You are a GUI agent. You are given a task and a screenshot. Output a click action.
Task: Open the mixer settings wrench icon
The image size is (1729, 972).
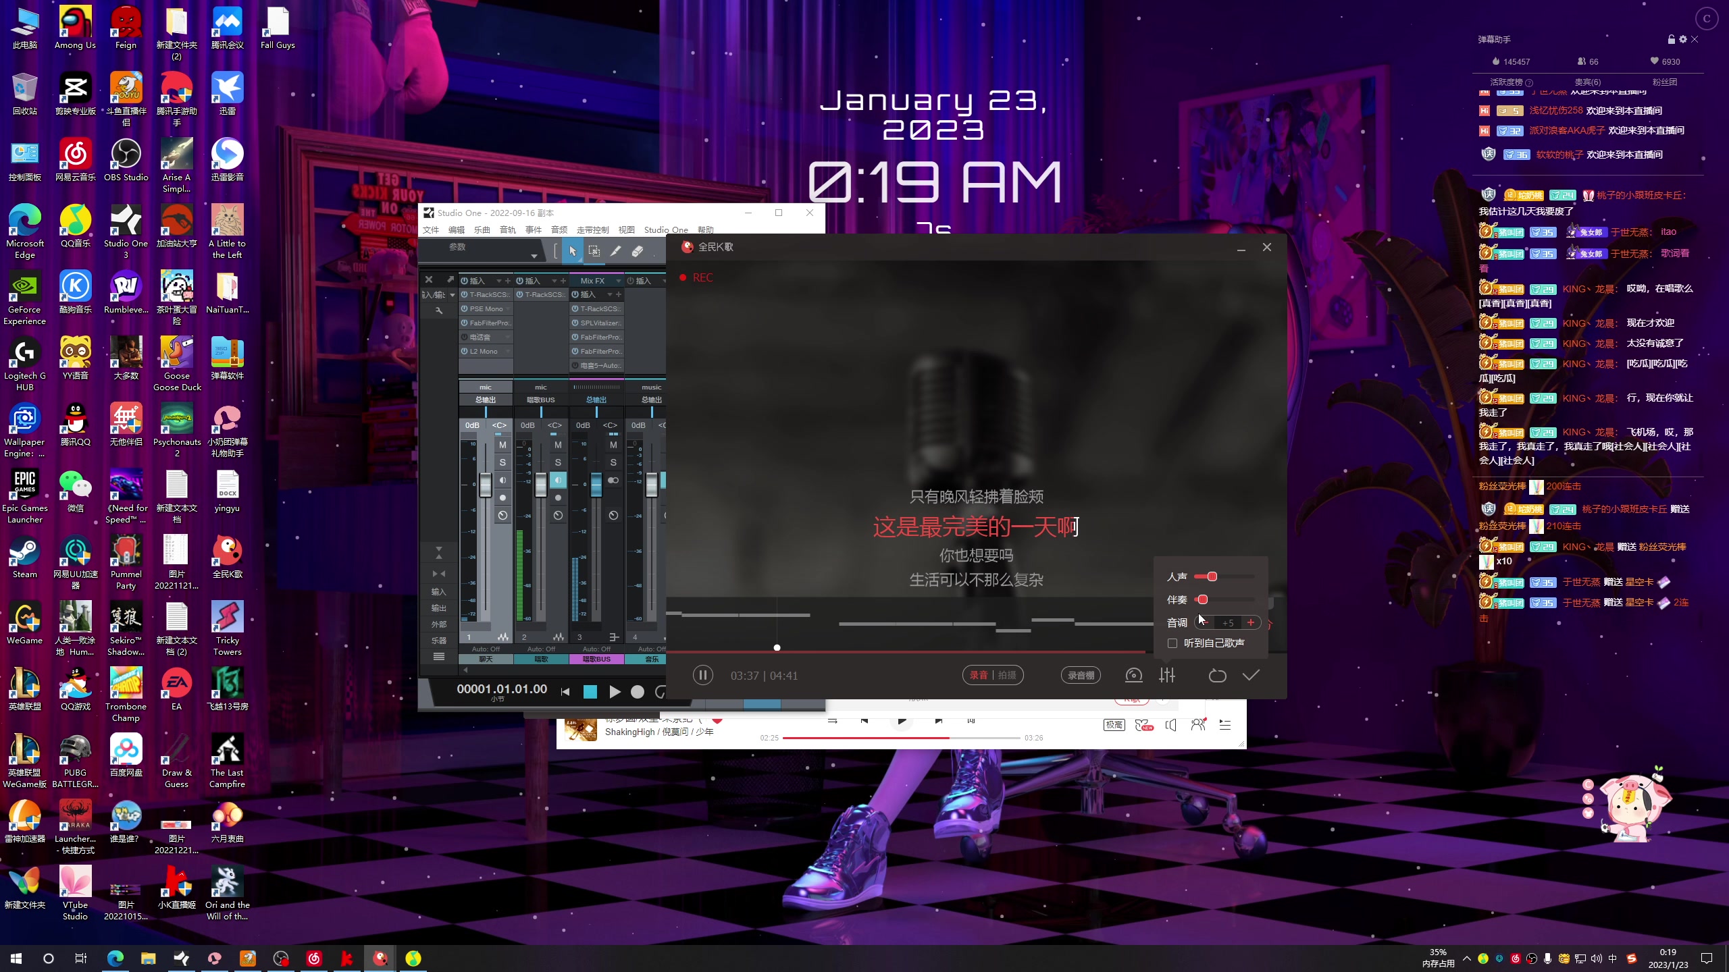coord(439,310)
